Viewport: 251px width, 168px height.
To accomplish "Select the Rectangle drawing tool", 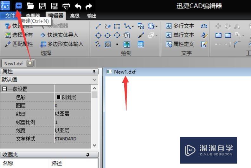I will point(117,26).
